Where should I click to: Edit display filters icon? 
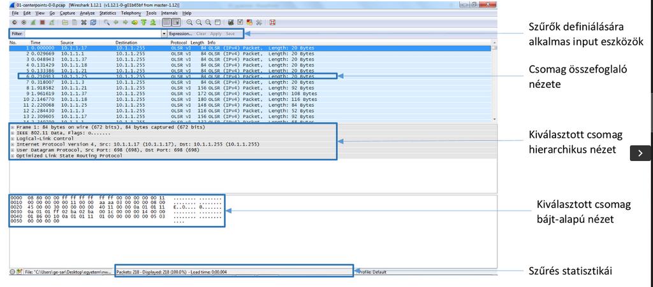click(x=240, y=22)
